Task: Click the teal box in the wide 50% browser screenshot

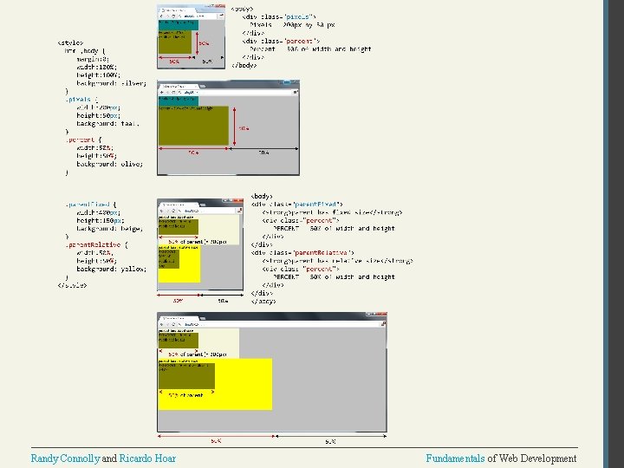Action: tap(179, 101)
